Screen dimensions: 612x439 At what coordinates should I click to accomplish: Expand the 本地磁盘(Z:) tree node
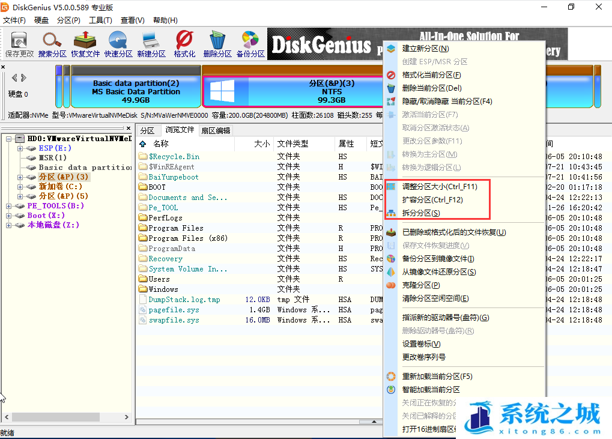(8, 225)
